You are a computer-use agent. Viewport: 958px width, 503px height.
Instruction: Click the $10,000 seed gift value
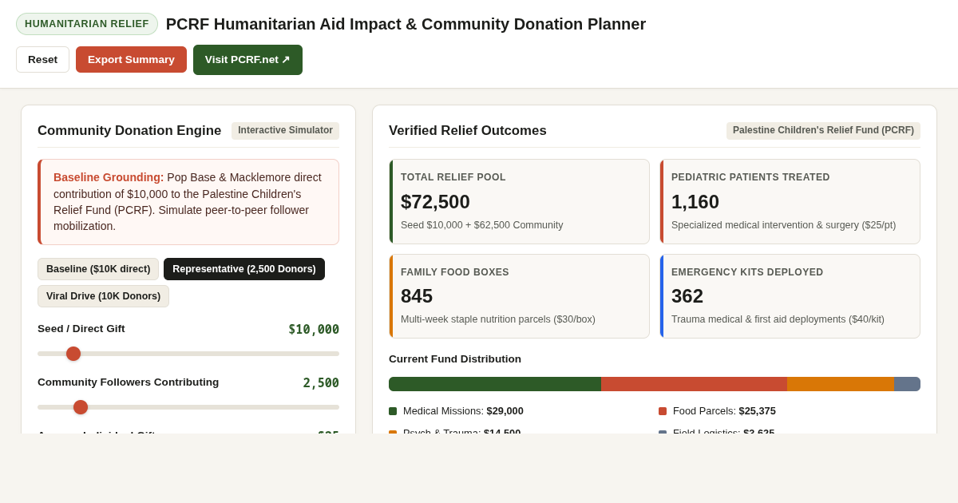coord(314,330)
